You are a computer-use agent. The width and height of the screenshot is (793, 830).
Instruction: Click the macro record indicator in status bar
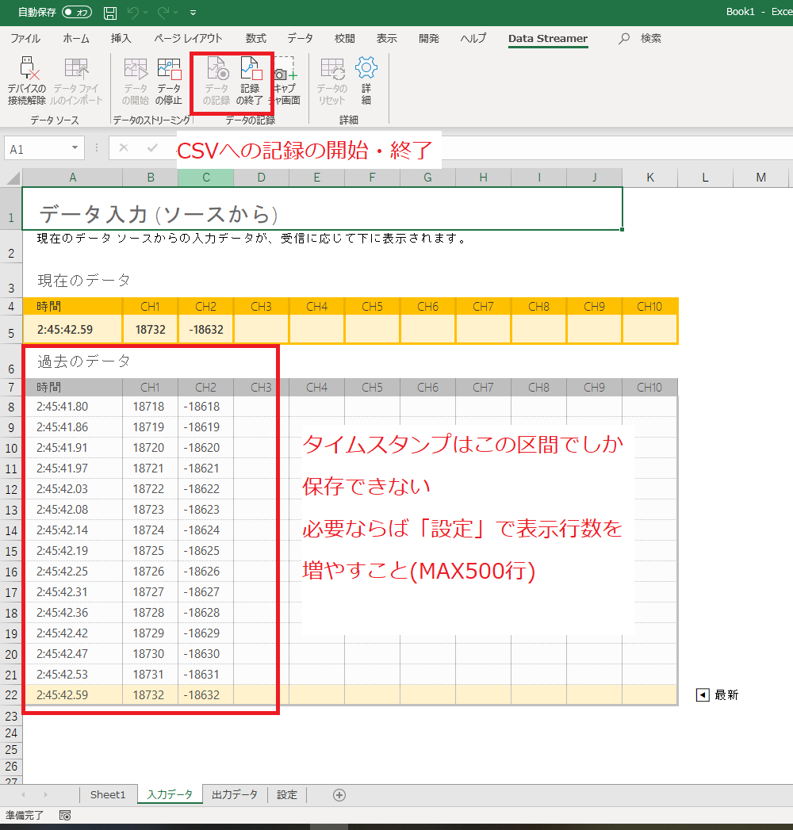click(x=65, y=815)
